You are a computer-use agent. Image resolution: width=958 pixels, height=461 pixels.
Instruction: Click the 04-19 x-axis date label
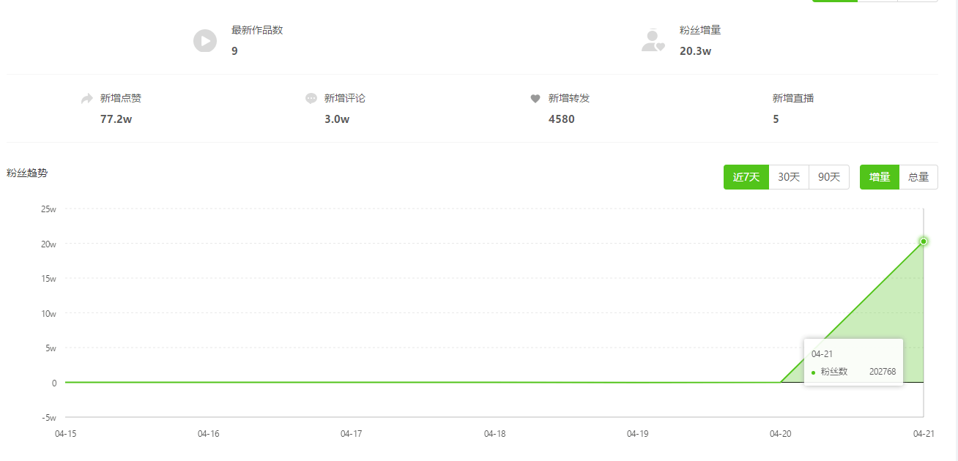(x=637, y=434)
